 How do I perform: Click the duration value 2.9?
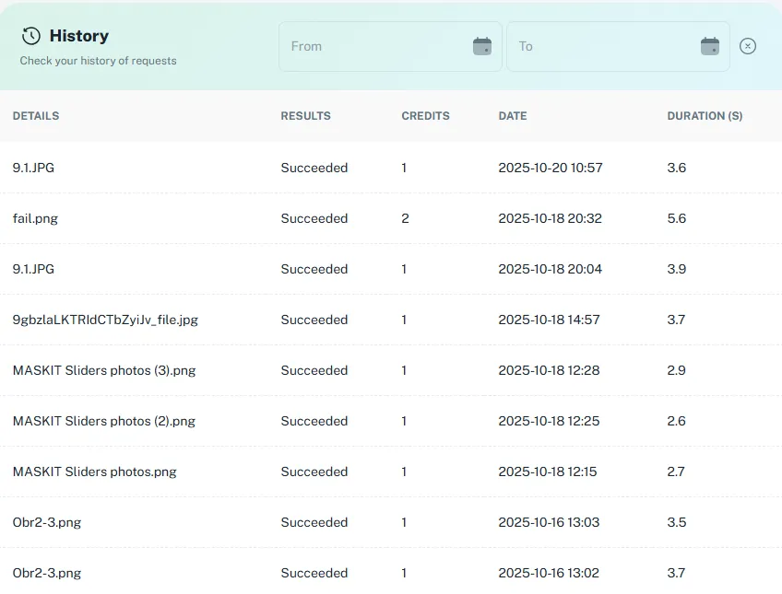point(677,370)
